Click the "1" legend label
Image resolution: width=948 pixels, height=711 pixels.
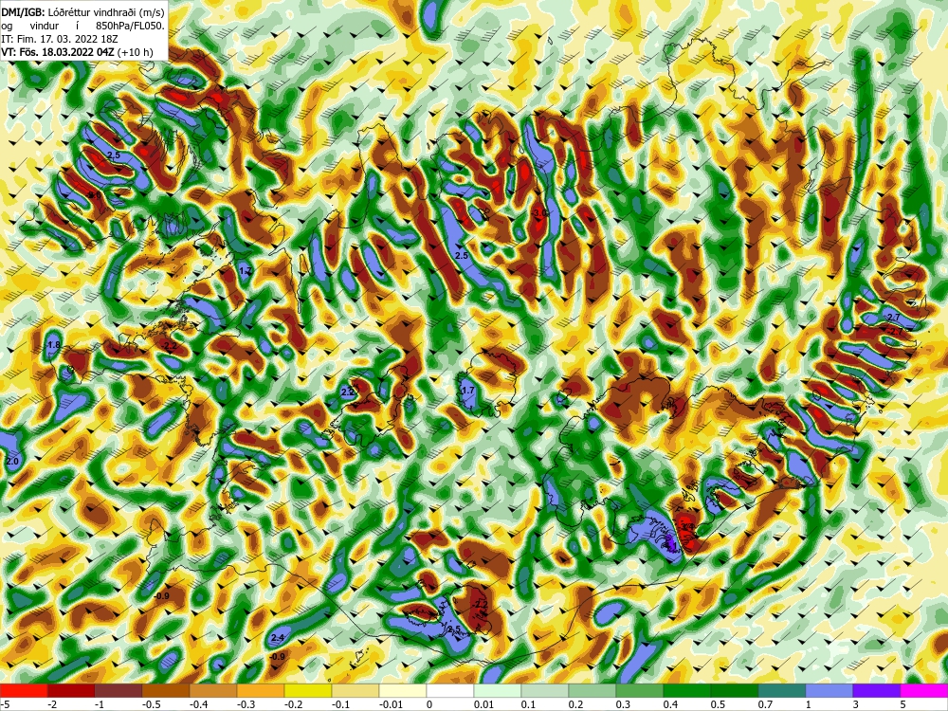(x=809, y=704)
